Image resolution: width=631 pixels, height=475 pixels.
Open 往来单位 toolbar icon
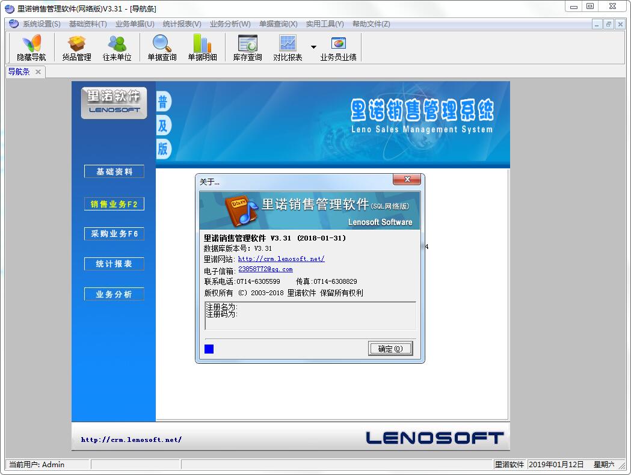click(117, 47)
